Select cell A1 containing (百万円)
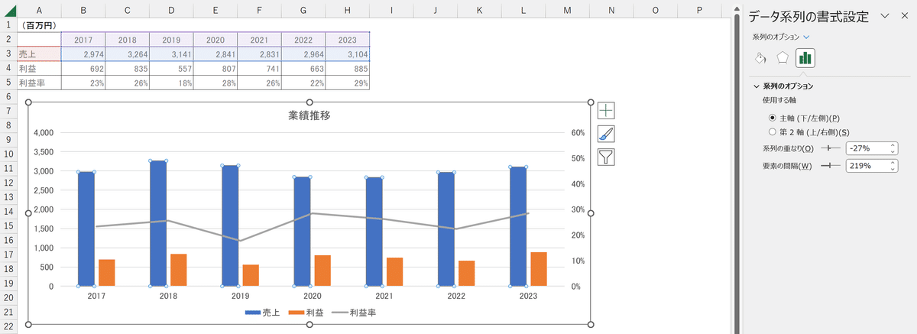917x334 pixels. pos(38,24)
